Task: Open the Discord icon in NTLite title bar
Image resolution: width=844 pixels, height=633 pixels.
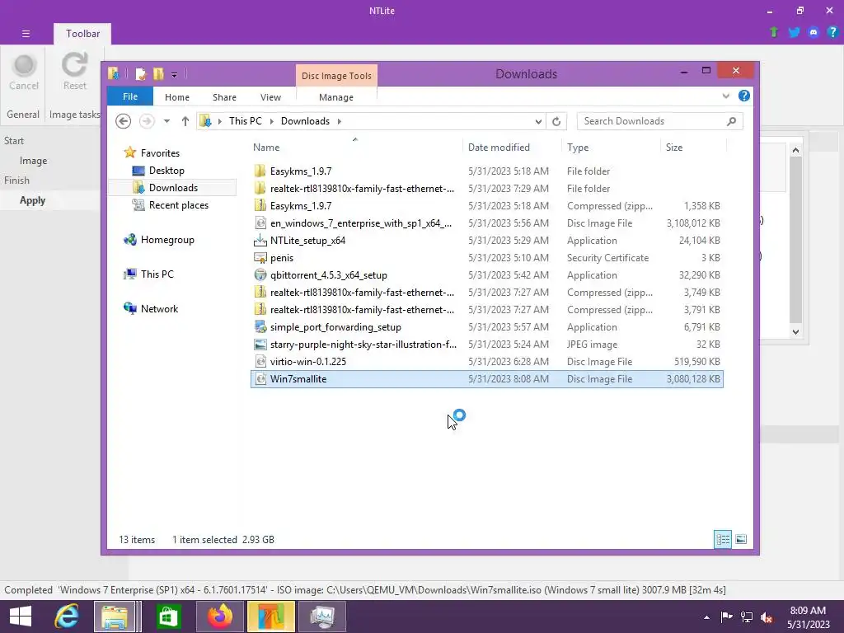Action: pos(814,32)
